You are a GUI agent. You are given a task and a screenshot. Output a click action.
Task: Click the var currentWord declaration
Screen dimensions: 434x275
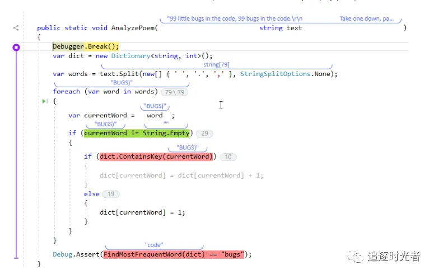97,115
